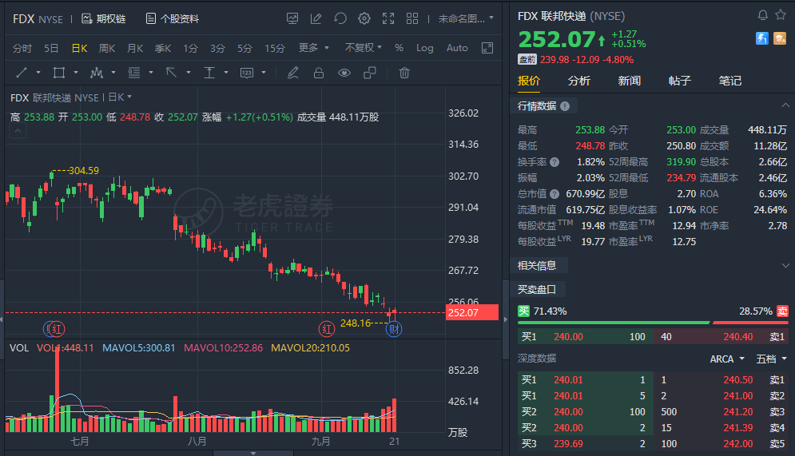
Task: Open the multi-chart grid layout icon
Action: click(x=412, y=18)
